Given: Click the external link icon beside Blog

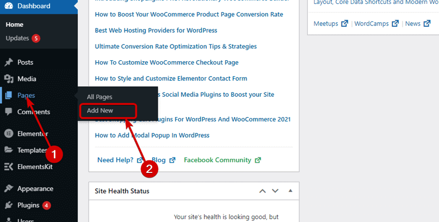Looking at the screenshot, I should 173,160.
